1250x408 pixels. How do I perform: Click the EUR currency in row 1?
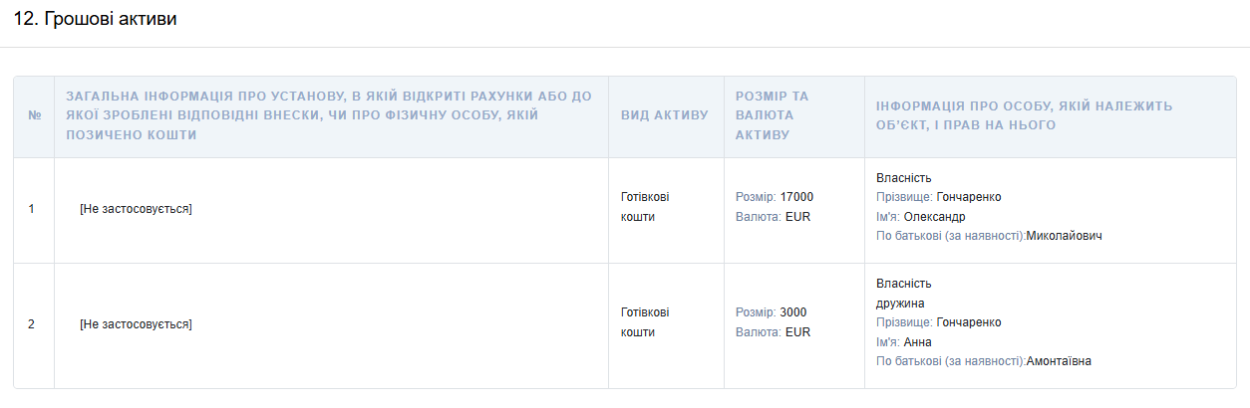pyautogui.click(x=798, y=217)
